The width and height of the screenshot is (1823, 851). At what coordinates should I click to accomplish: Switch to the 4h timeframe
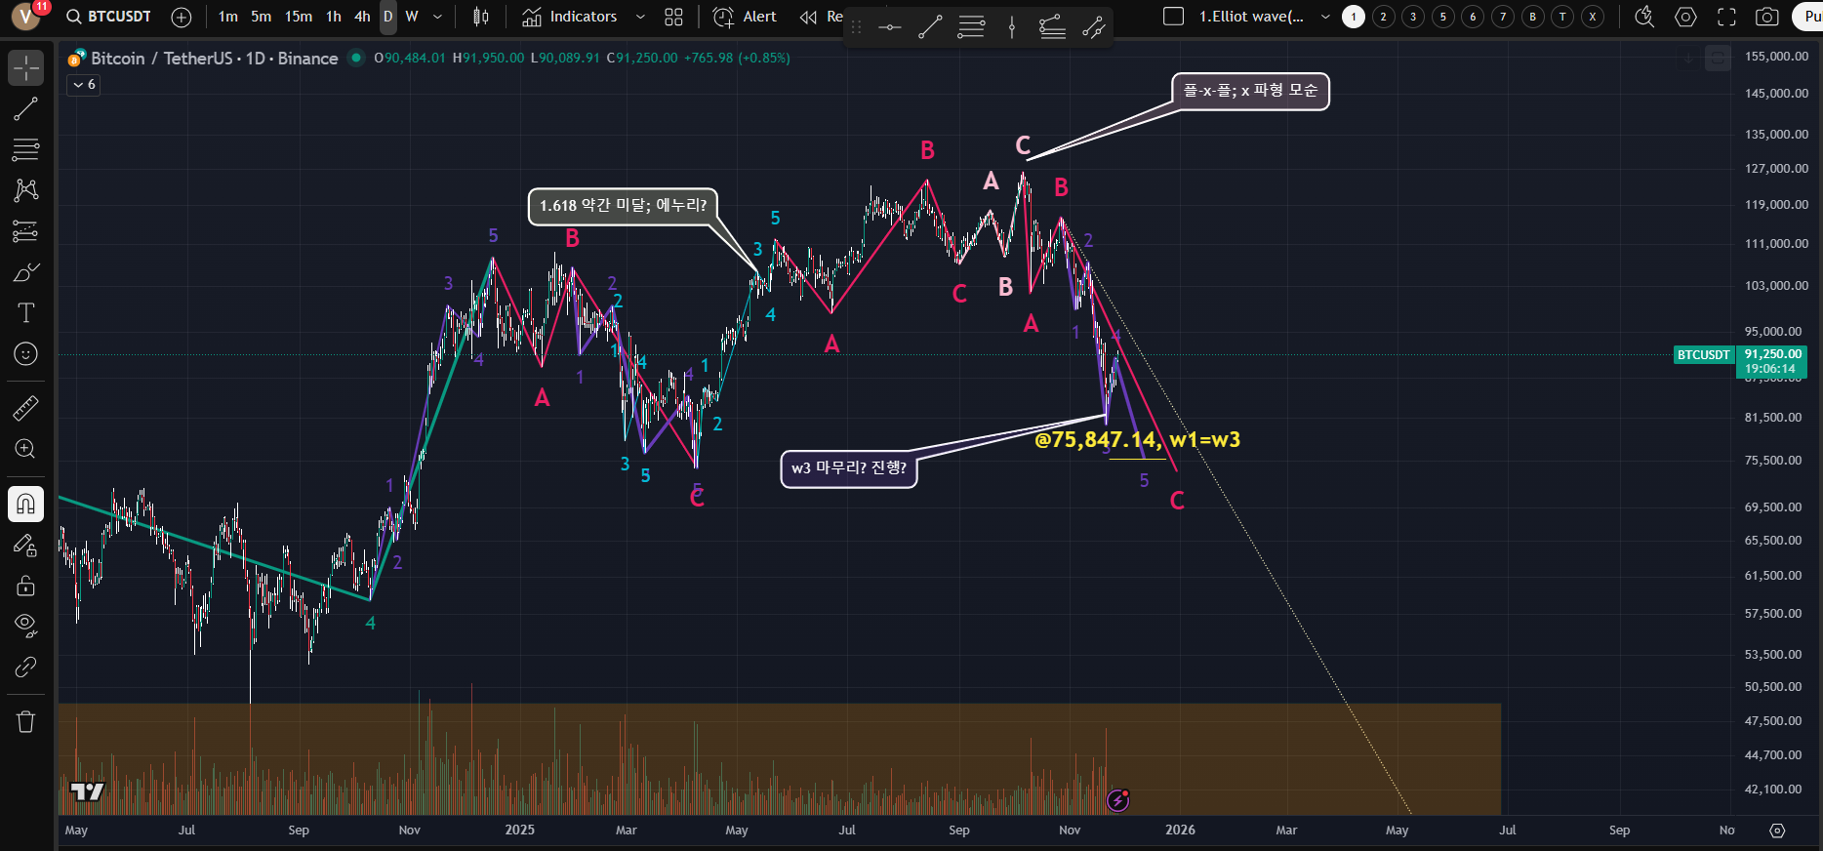coord(362,17)
